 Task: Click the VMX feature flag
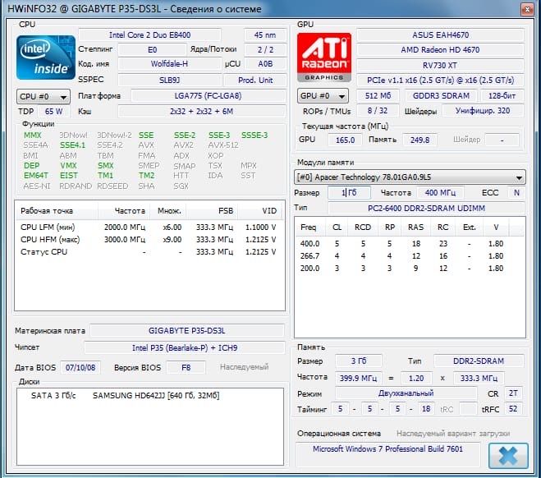(x=68, y=166)
